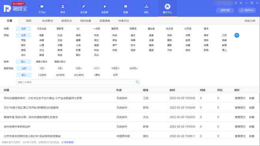Click 收起分类 to fold filters
Image resolution: width=260 pixels, height=146 pixels.
250,21
